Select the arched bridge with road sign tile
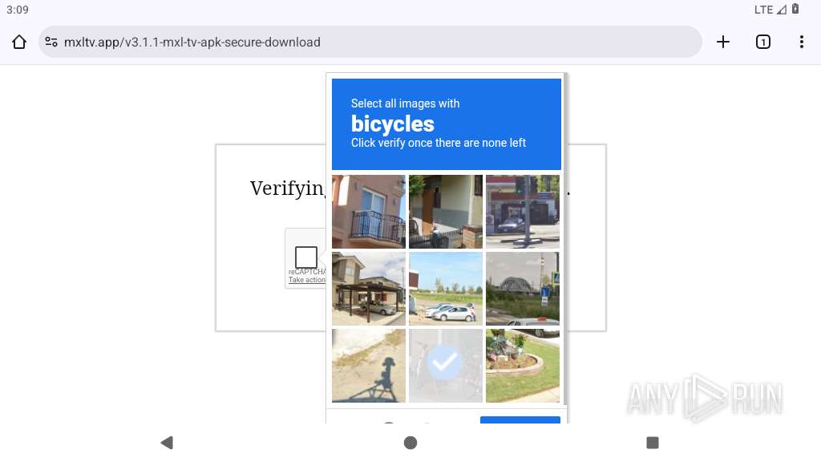821x462 pixels. click(523, 289)
